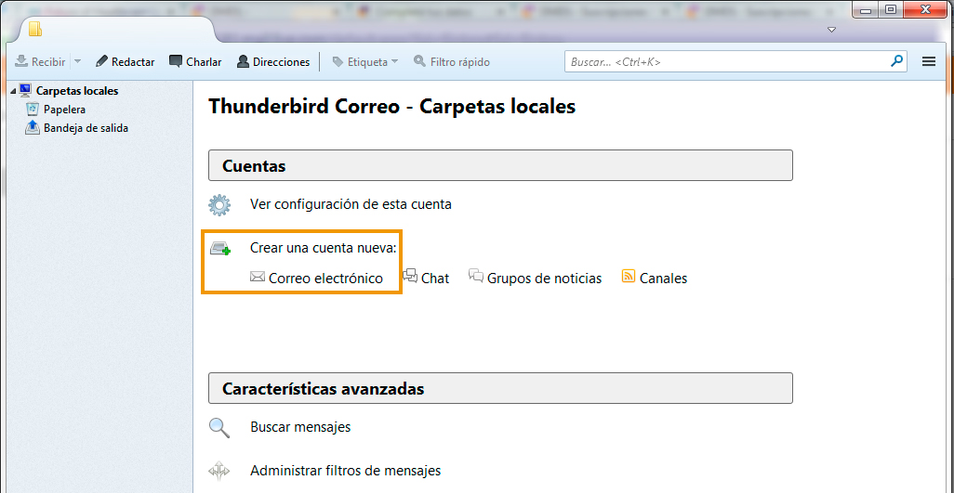This screenshot has height=493, width=954.
Task: Select the folder tab at top
Action: pos(116,29)
